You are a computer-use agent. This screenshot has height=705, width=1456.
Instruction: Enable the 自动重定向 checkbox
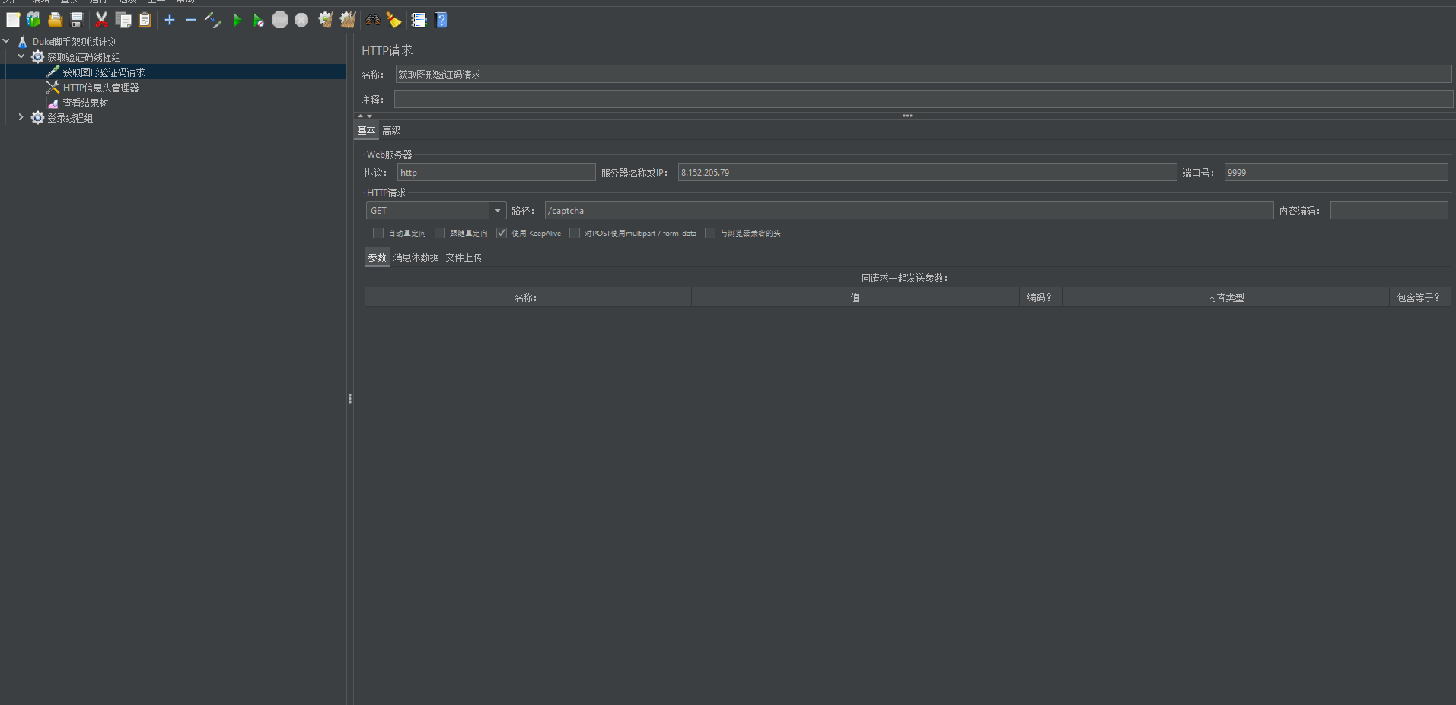[x=378, y=233]
